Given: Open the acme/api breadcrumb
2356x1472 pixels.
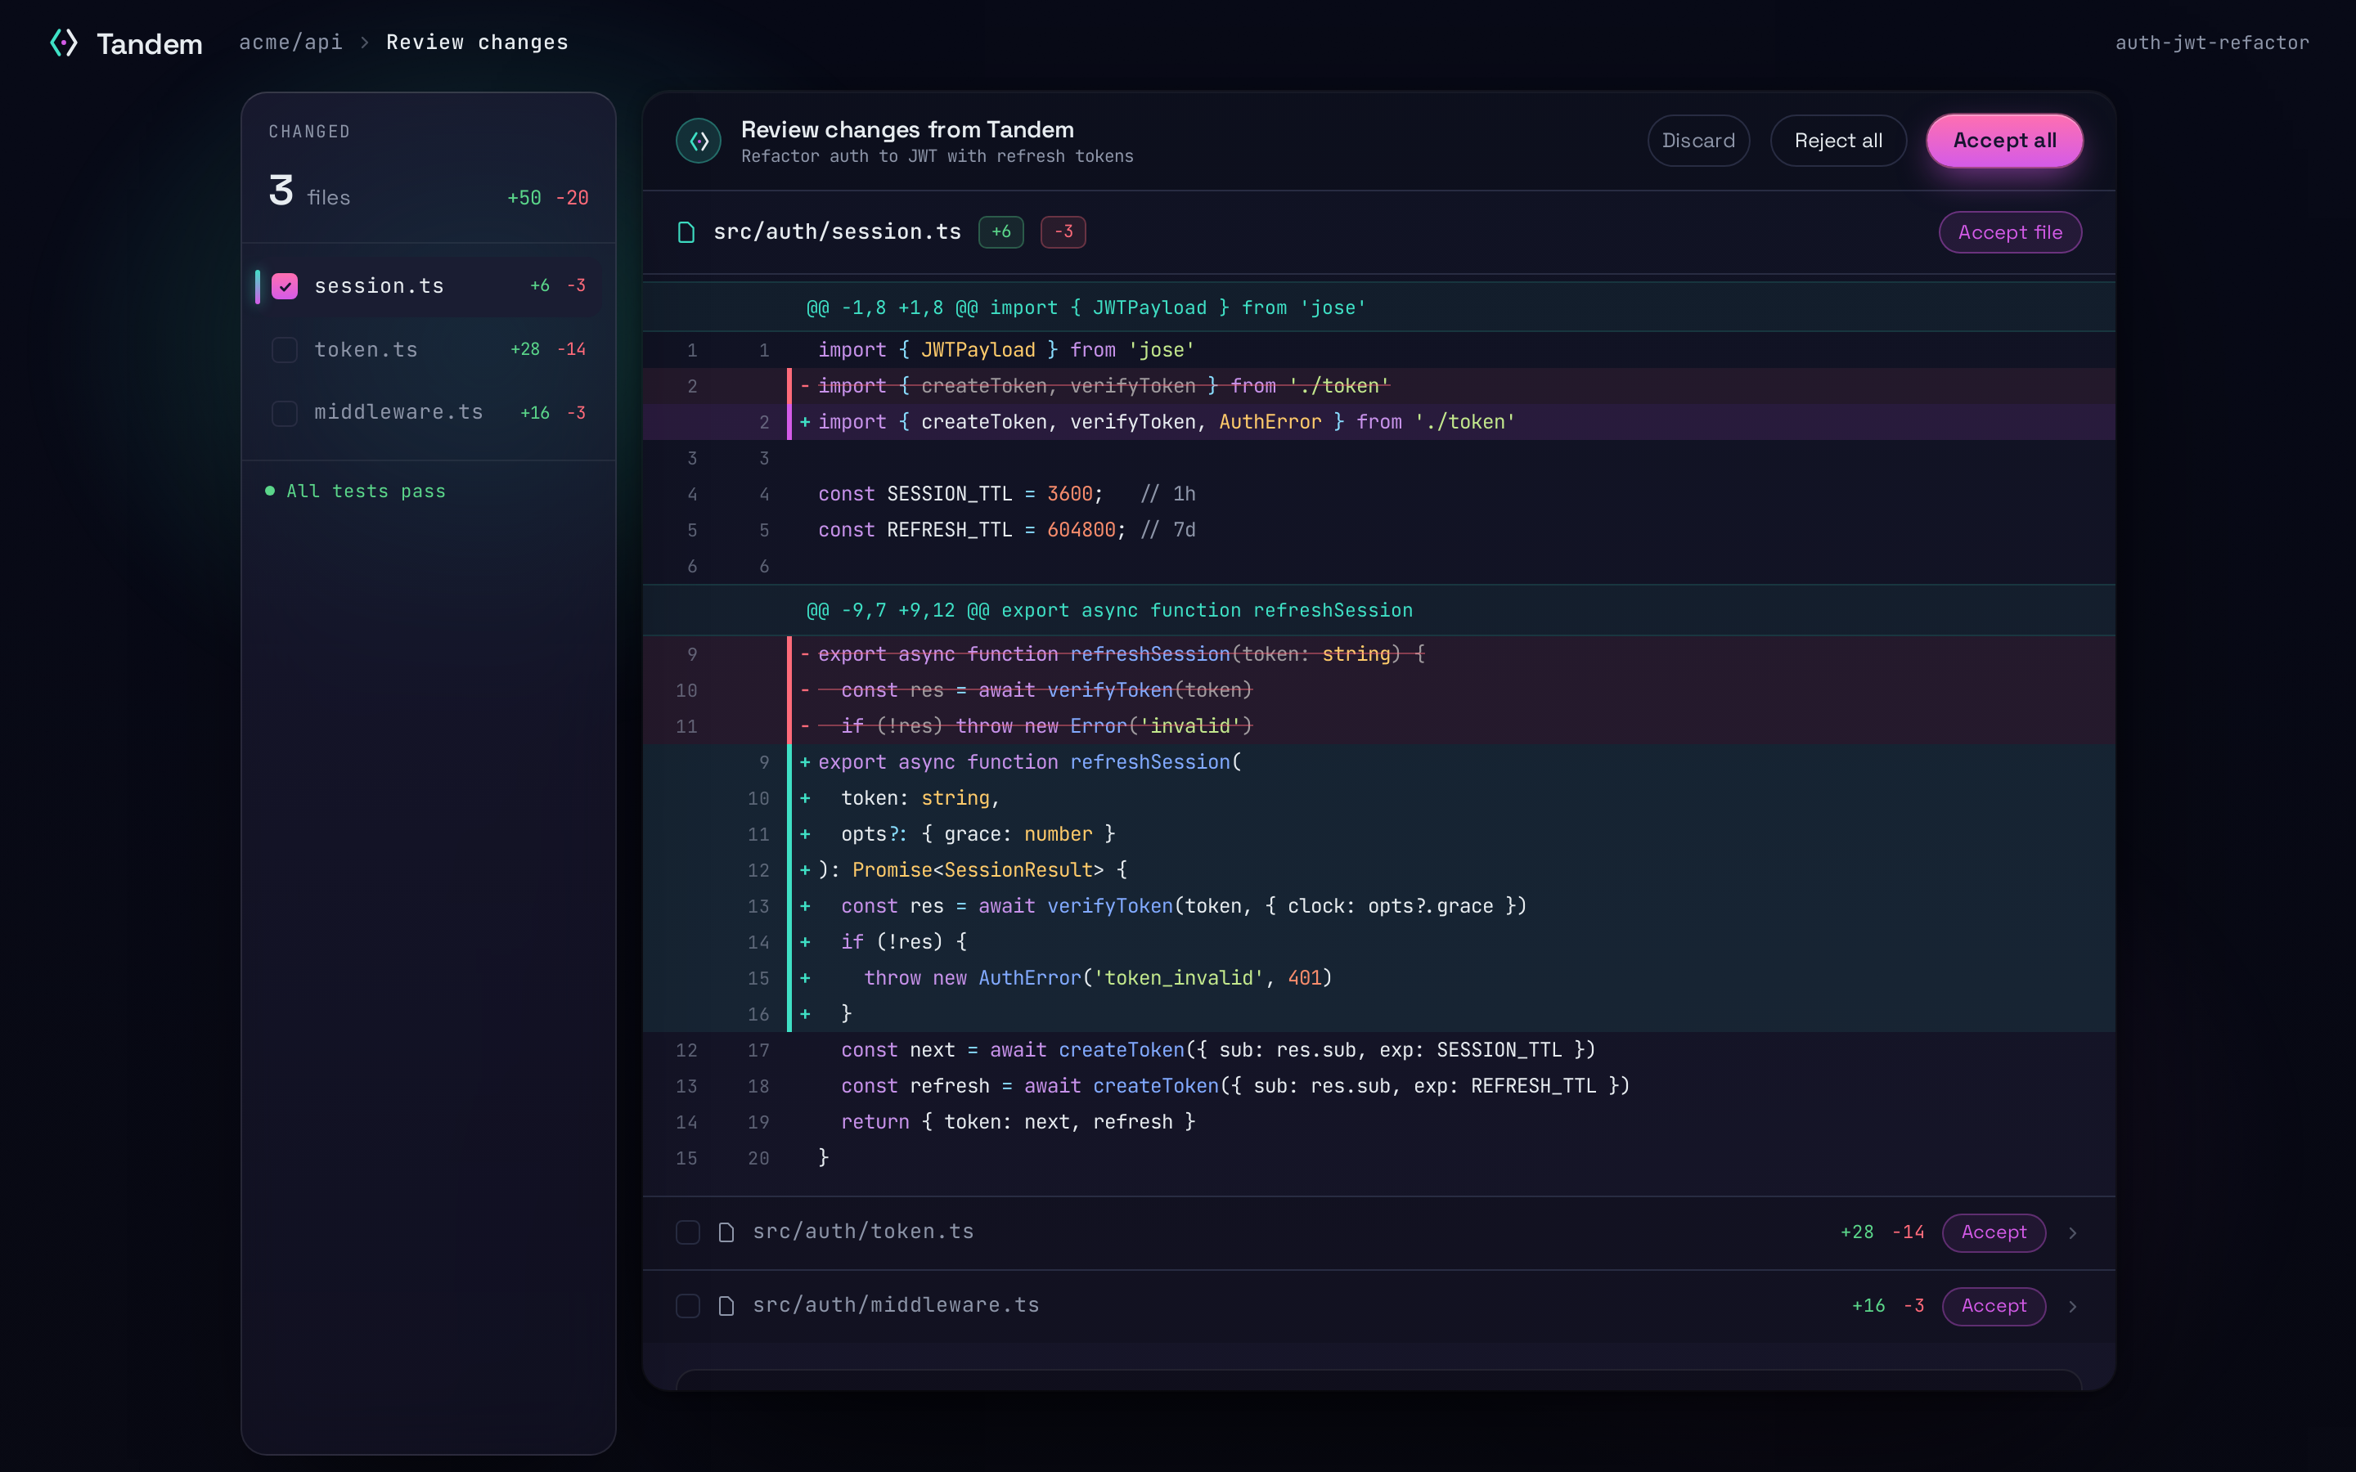Looking at the screenshot, I should 291,43.
